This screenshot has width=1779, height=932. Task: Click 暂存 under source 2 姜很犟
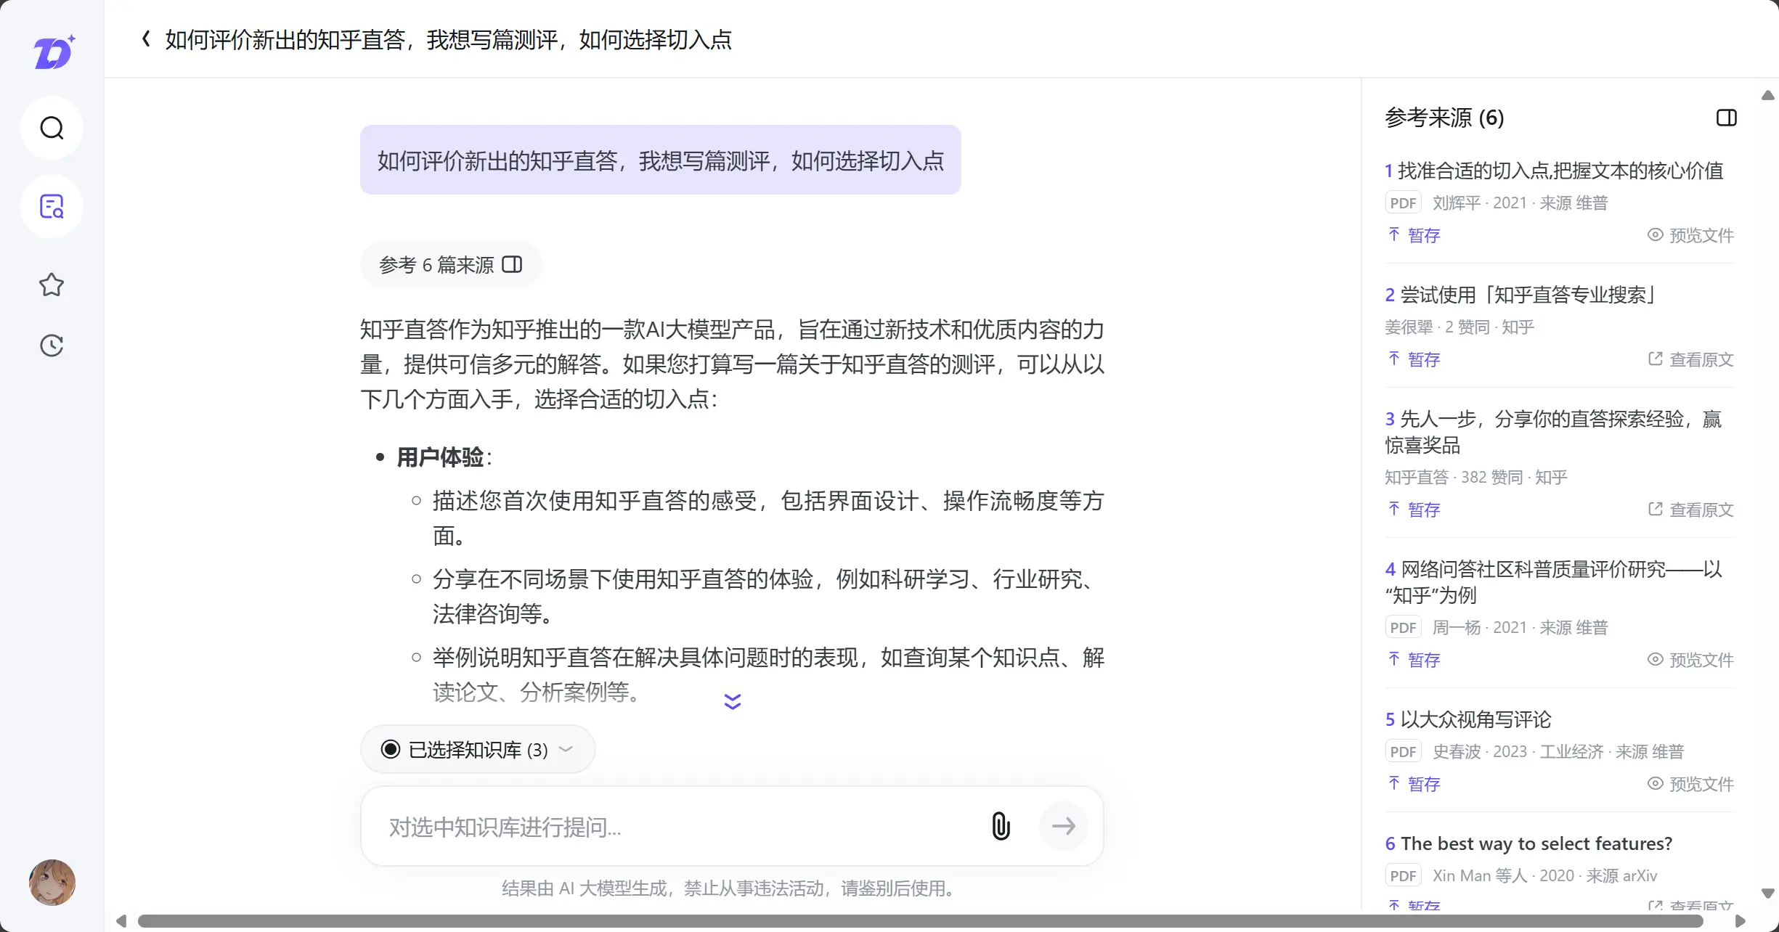[1414, 359]
